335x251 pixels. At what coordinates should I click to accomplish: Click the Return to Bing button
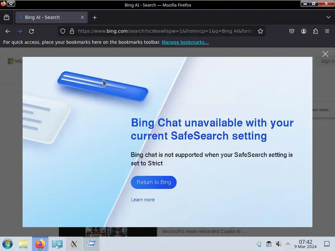[154, 182]
